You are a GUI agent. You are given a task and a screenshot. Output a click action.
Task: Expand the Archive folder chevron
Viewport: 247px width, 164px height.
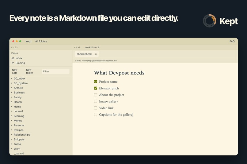tap(12, 88)
